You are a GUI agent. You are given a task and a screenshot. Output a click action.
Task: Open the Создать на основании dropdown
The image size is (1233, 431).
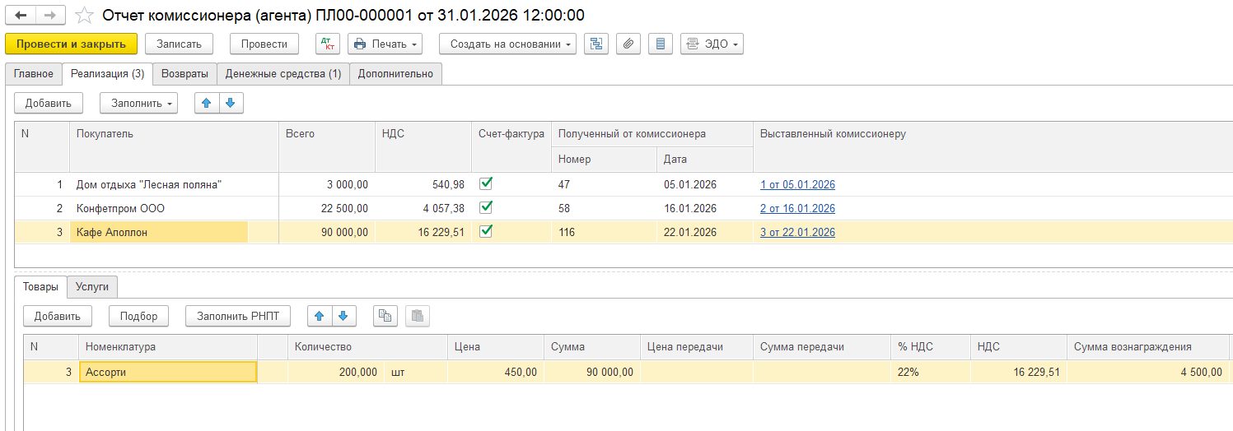[x=507, y=44]
